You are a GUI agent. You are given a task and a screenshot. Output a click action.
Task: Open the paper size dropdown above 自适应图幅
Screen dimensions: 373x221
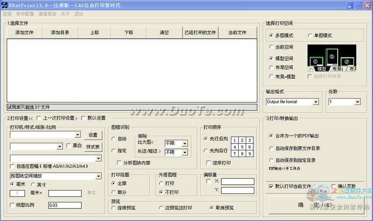[99, 158]
